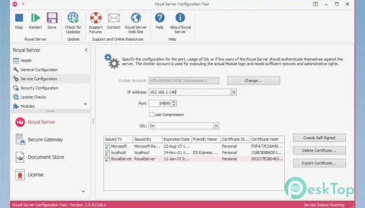Sort by Friendly Name column
The image size is (365, 208).
(x=206, y=139)
